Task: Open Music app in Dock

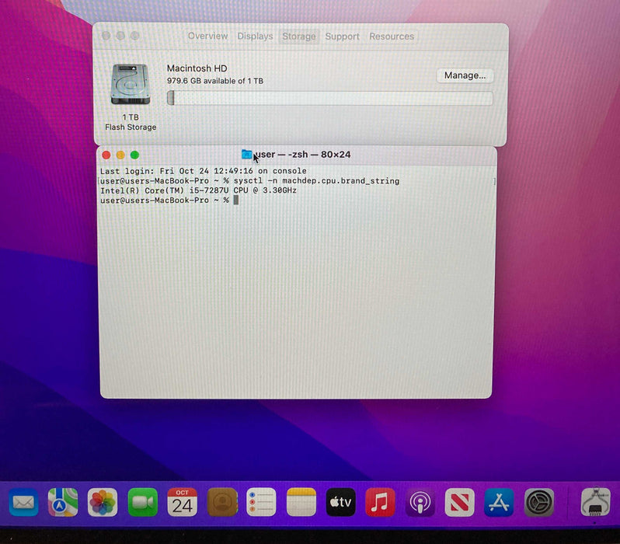Action: tap(380, 503)
